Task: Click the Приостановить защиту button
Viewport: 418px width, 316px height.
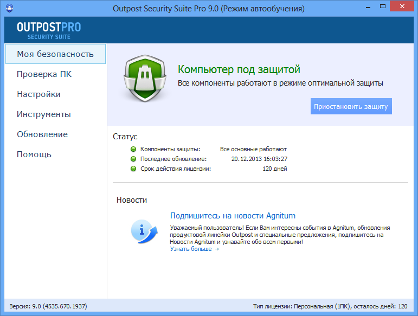Action: tap(351, 106)
